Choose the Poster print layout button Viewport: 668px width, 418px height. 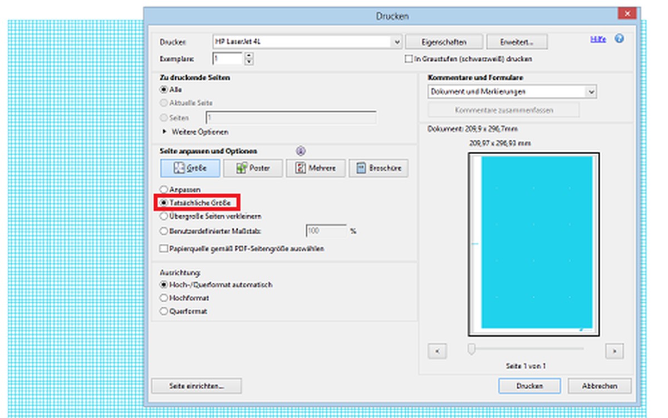(x=253, y=168)
